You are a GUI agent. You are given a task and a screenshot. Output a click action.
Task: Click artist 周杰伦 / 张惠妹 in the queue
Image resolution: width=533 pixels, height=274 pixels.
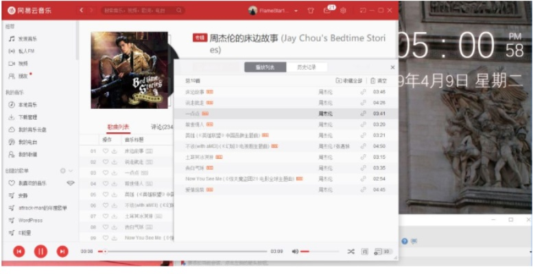pyautogui.click(x=334, y=147)
